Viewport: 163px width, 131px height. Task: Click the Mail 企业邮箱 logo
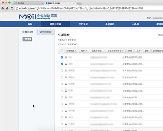pos(38,17)
